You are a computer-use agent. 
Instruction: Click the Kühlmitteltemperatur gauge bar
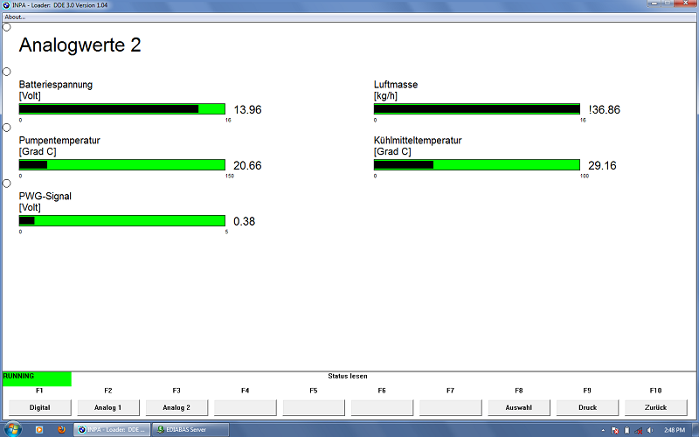477,165
